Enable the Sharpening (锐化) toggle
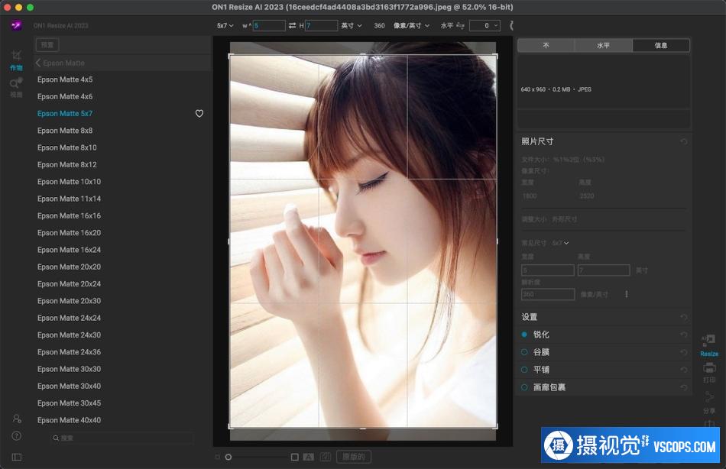Image resolution: width=726 pixels, height=469 pixels. 524,335
